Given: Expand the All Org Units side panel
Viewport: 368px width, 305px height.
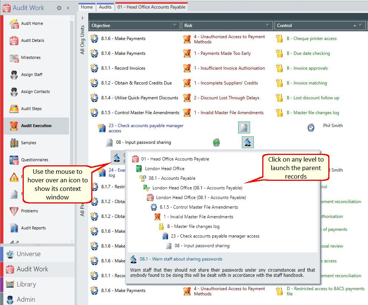Looking at the screenshot, I should [82, 18].
